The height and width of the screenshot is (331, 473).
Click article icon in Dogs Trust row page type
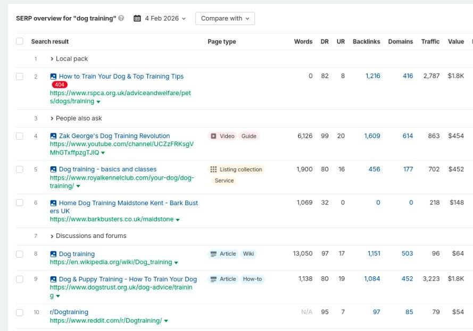pyautogui.click(x=213, y=279)
